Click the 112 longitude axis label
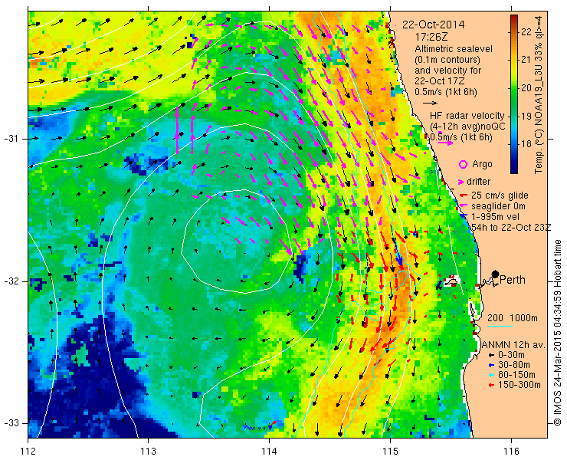The width and height of the screenshot is (567, 460). click(x=28, y=451)
